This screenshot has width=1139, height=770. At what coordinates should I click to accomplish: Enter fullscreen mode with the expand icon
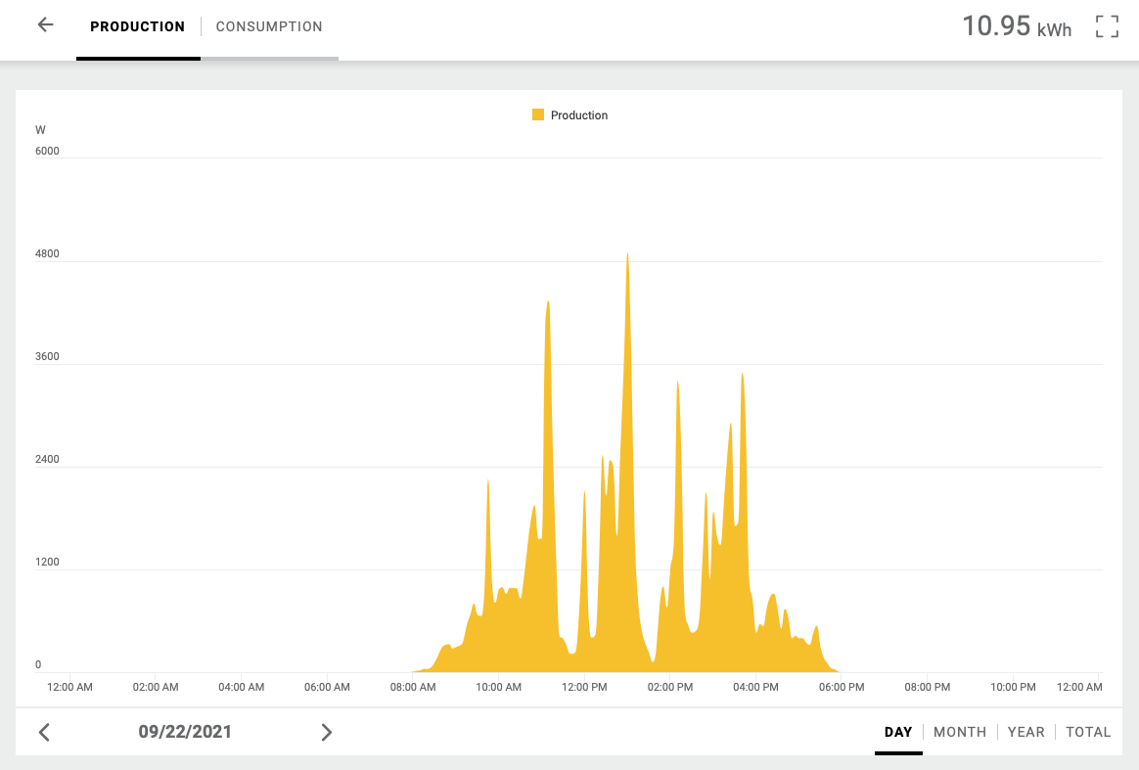coord(1107,26)
